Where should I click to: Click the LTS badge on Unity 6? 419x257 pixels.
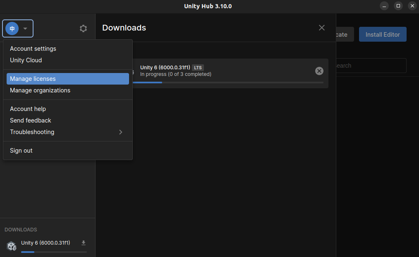[198, 68]
